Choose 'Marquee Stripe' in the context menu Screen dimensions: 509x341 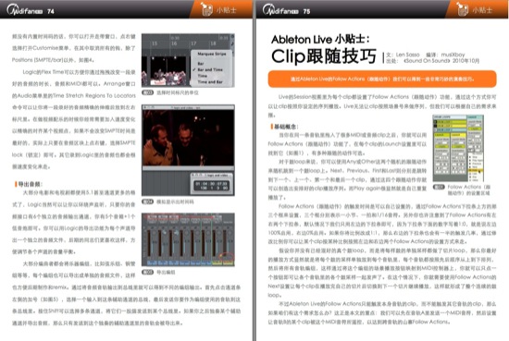point(212,54)
